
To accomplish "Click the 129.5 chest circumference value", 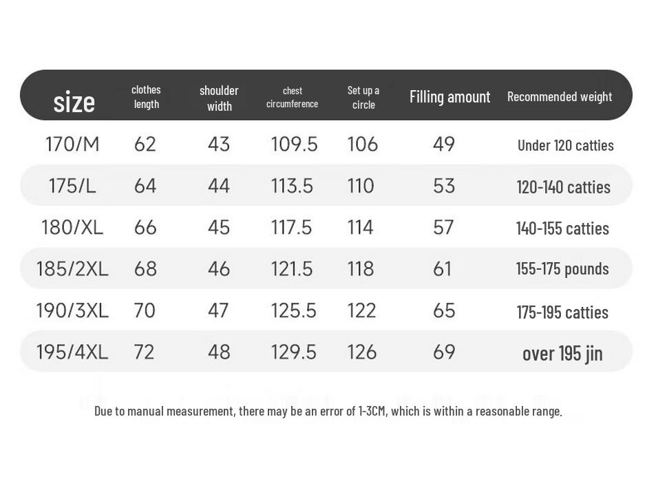I will [293, 352].
